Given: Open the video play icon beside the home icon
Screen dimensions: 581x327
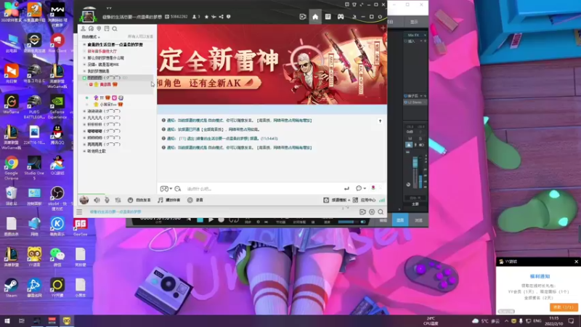Looking at the screenshot, I should pyautogui.click(x=303, y=17).
